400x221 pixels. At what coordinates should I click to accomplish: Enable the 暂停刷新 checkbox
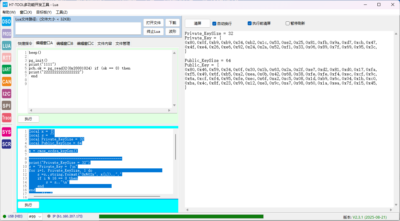287,23
